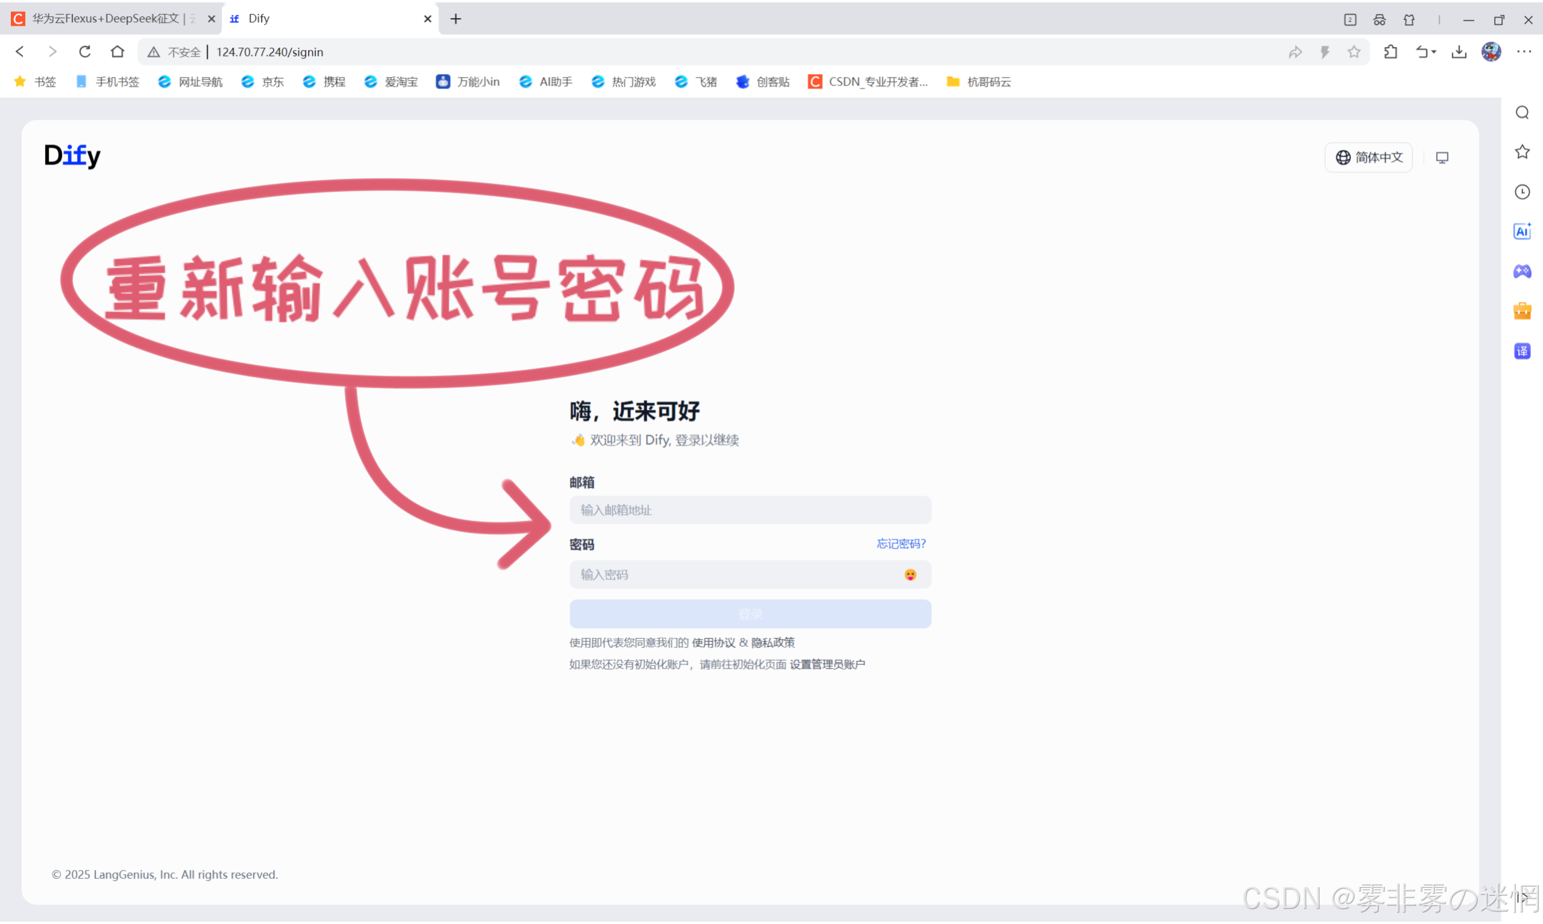This screenshot has width=1543, height=924.
Task: Open the sidebar game controller icon
Action: [1522, 272]
